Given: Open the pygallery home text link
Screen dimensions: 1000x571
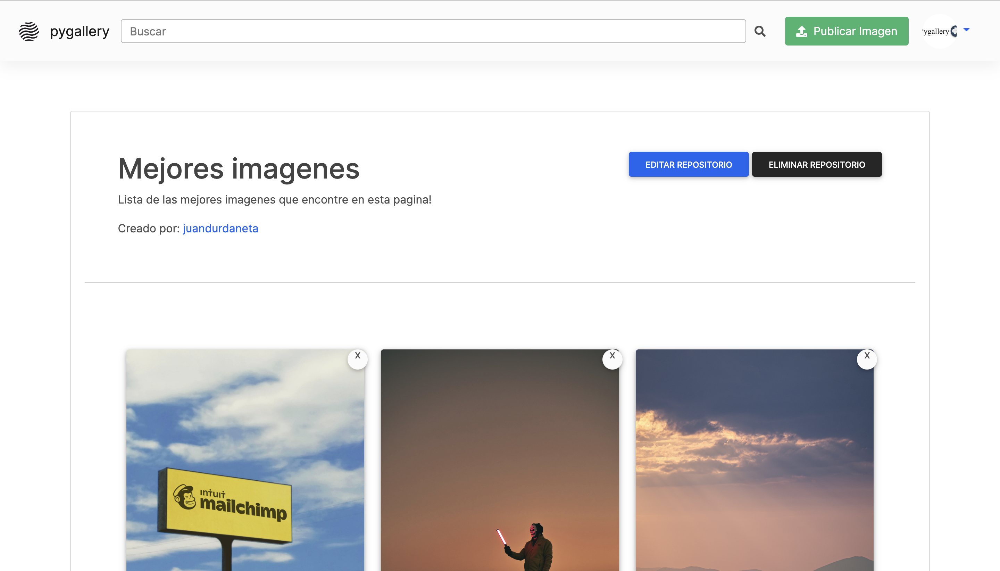Looking at the screenshot, I should pyautogui.click(x=80, y=31).
